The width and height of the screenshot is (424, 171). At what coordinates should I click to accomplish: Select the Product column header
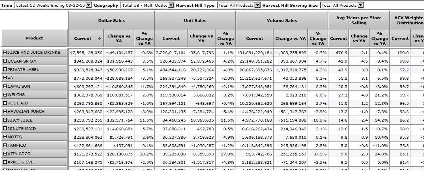click(x=34, y=38)
